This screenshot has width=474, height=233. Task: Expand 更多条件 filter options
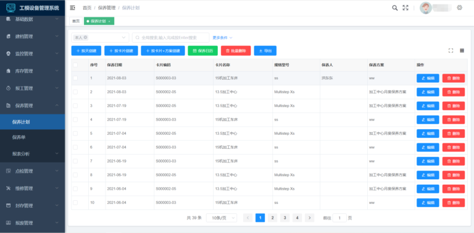222,38
